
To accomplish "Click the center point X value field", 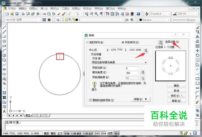I will click(116, 50).
